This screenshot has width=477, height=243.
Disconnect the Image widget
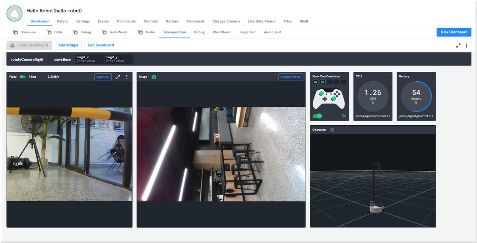(x=291, y=77)
